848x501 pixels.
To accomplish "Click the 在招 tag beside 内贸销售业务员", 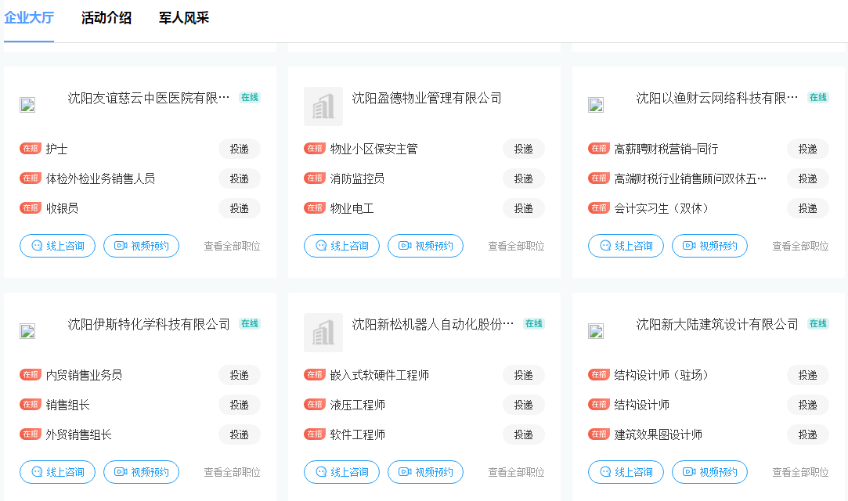I will 31,374.
